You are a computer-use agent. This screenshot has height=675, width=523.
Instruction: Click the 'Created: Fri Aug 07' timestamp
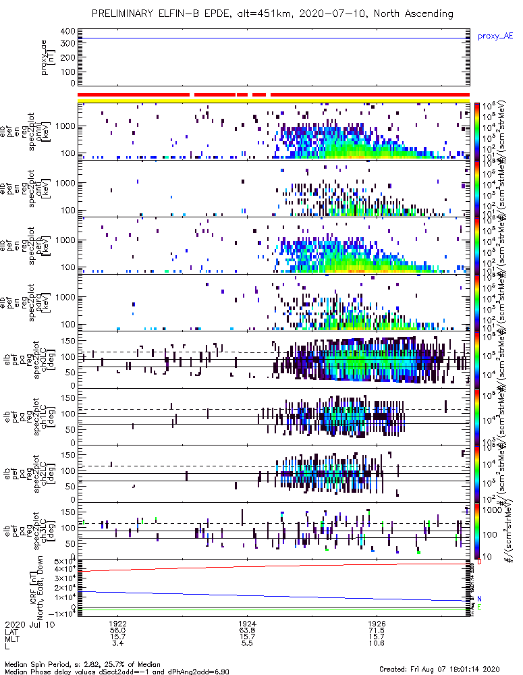439,669
